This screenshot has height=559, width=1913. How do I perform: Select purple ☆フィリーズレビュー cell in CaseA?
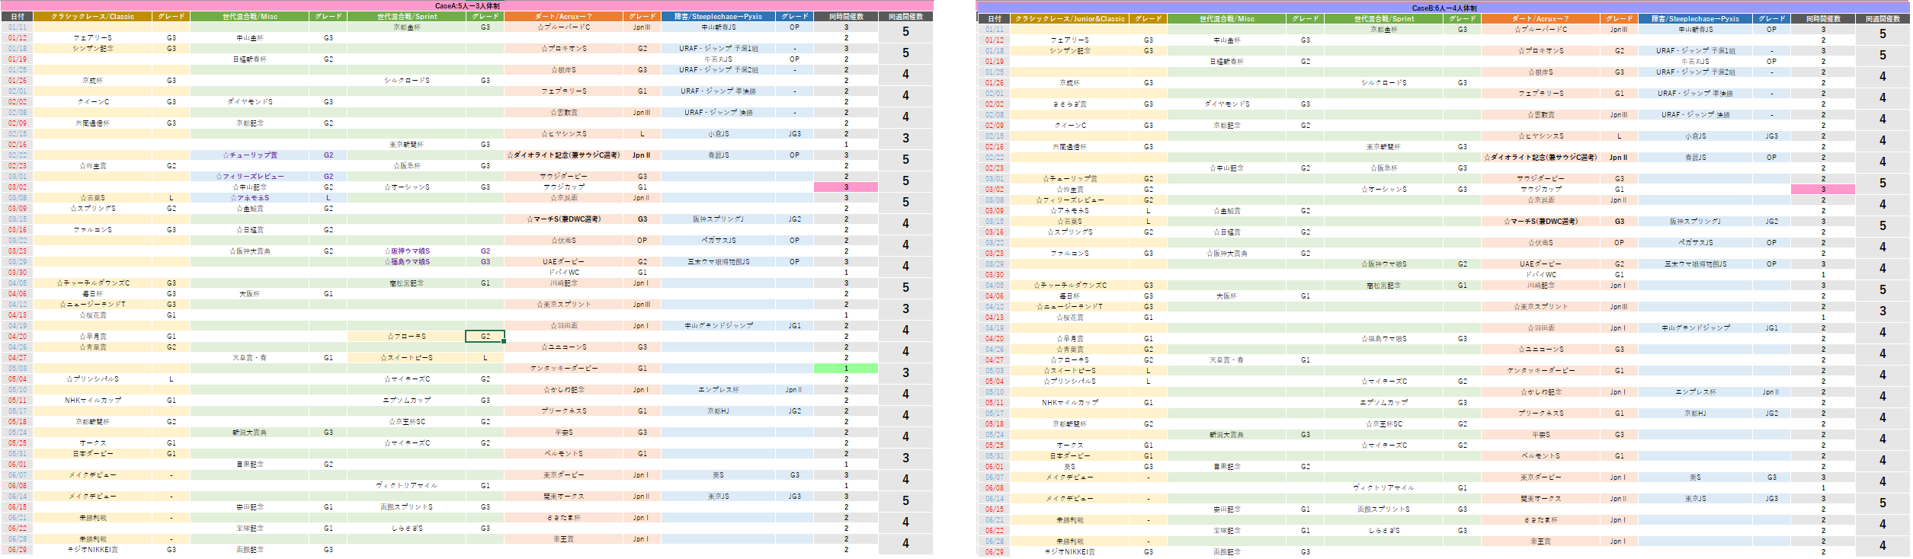click(x=250, y=176)
